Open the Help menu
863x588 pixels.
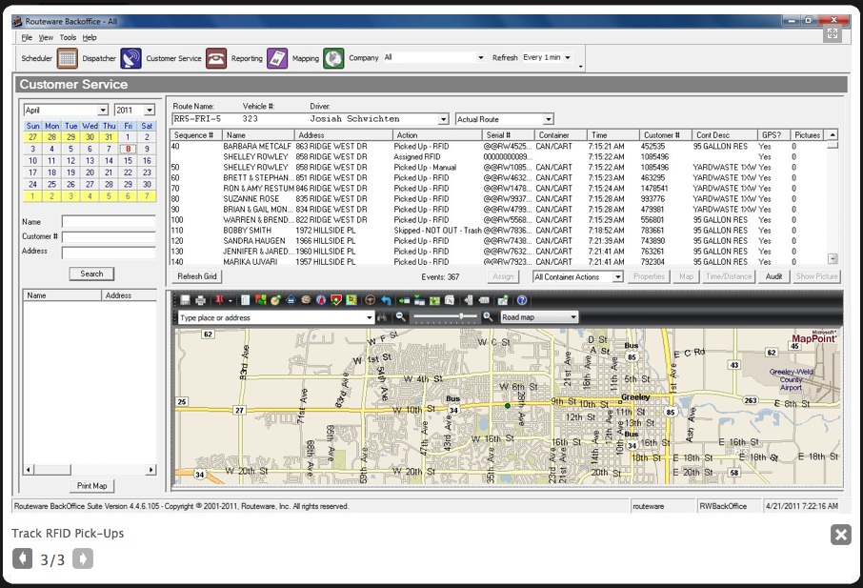point(90,37)
